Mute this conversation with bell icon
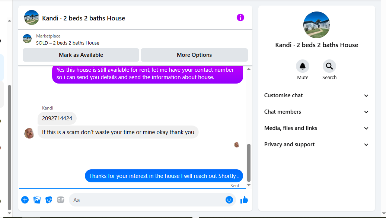386x218 pixels. (x=303, y=66)
